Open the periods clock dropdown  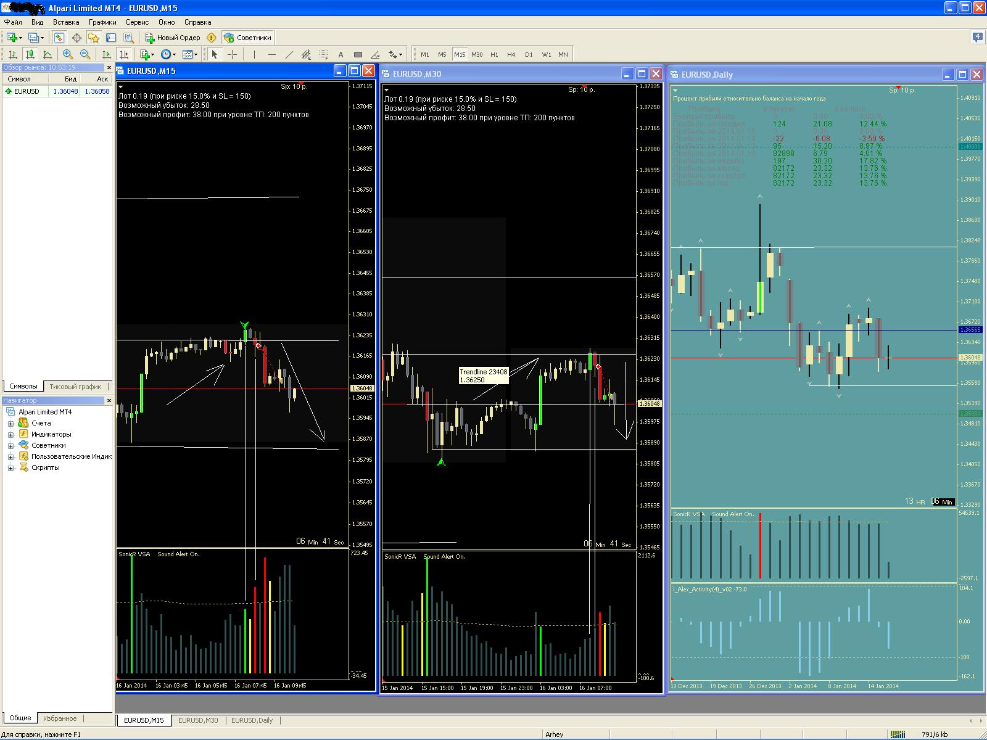point(168,54)
